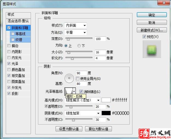Select 样式 header in the left list
The width and height of the screenshot is (171, 139).
[x=18, y=15]
